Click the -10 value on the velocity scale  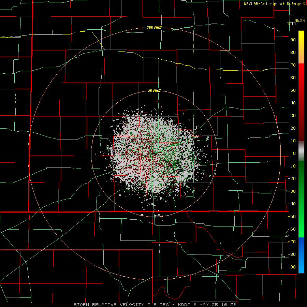point(292,166)
